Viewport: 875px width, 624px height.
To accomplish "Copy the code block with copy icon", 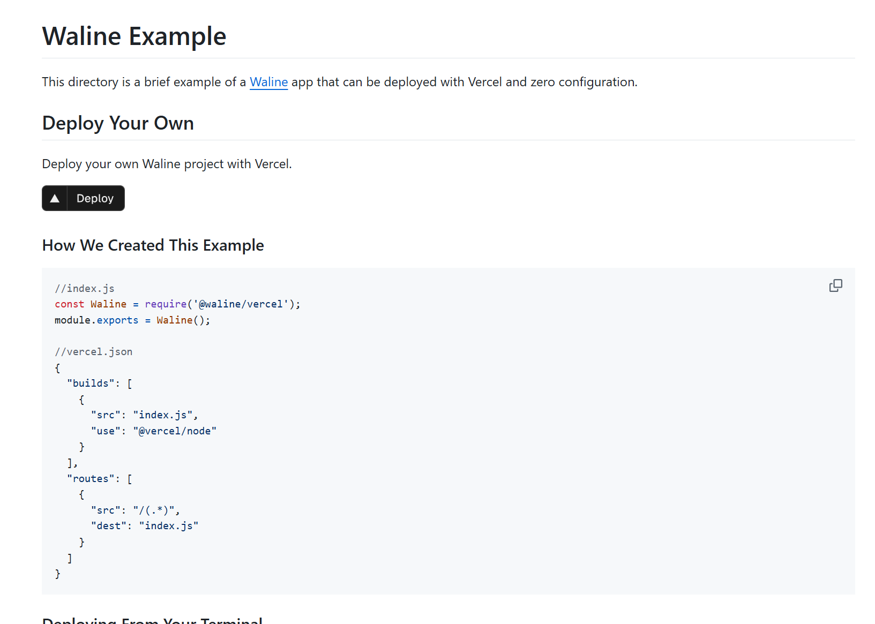I will tap(835, 285).
